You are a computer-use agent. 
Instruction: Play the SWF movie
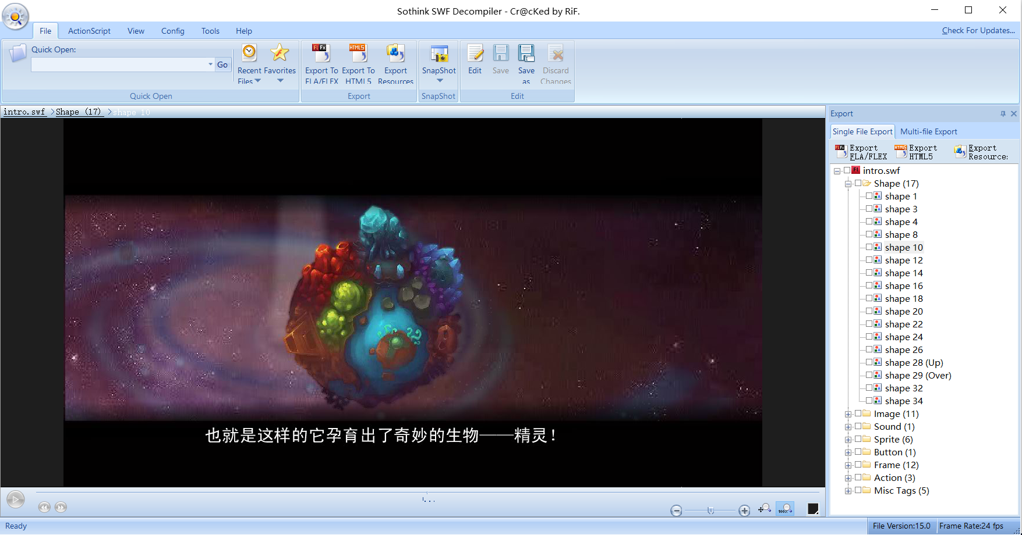[x=16, y=499]
